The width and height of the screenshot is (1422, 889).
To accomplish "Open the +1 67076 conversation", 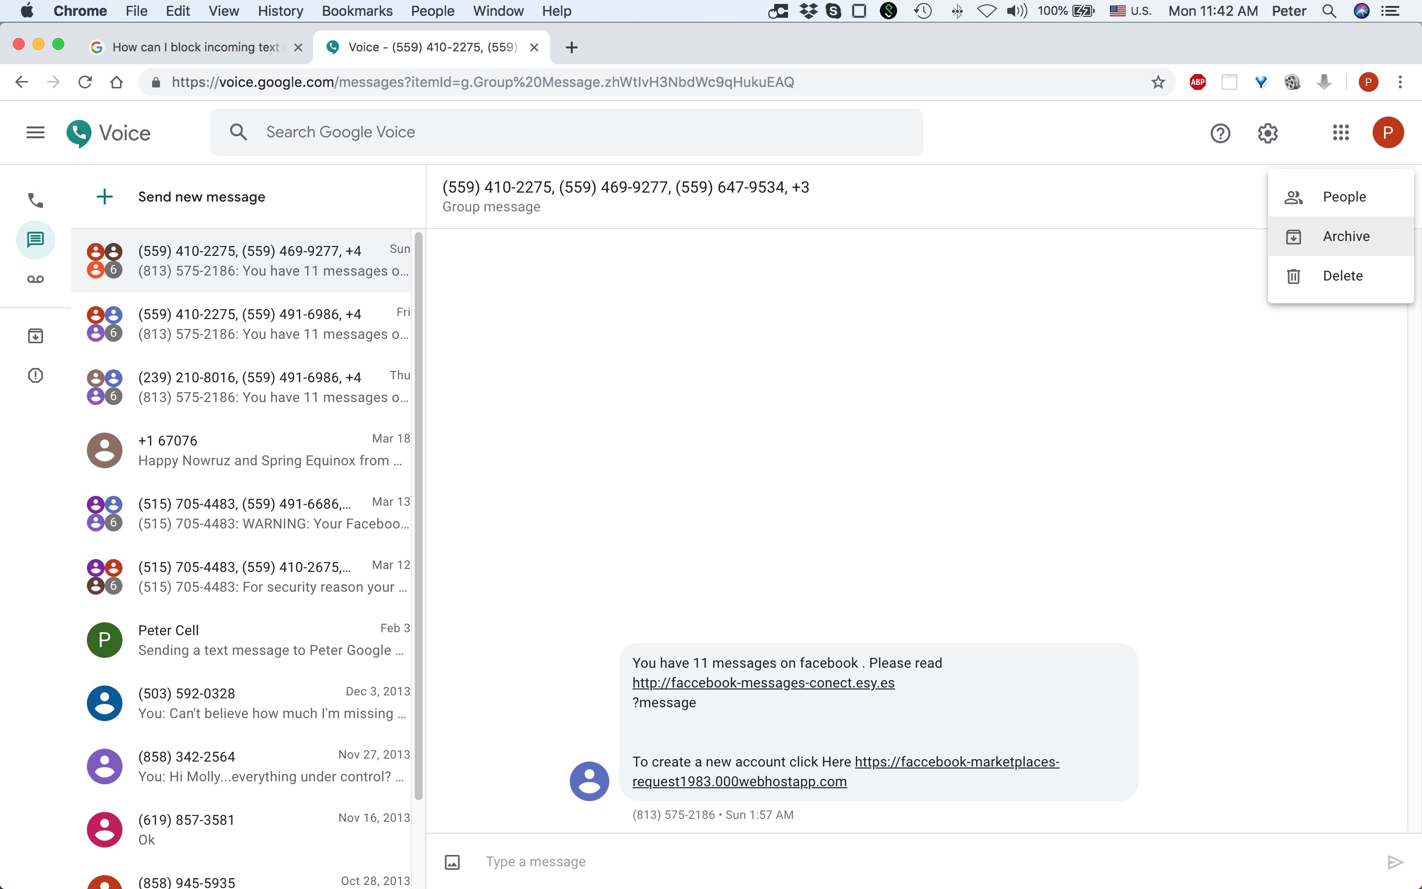I will tap(241, 450).
